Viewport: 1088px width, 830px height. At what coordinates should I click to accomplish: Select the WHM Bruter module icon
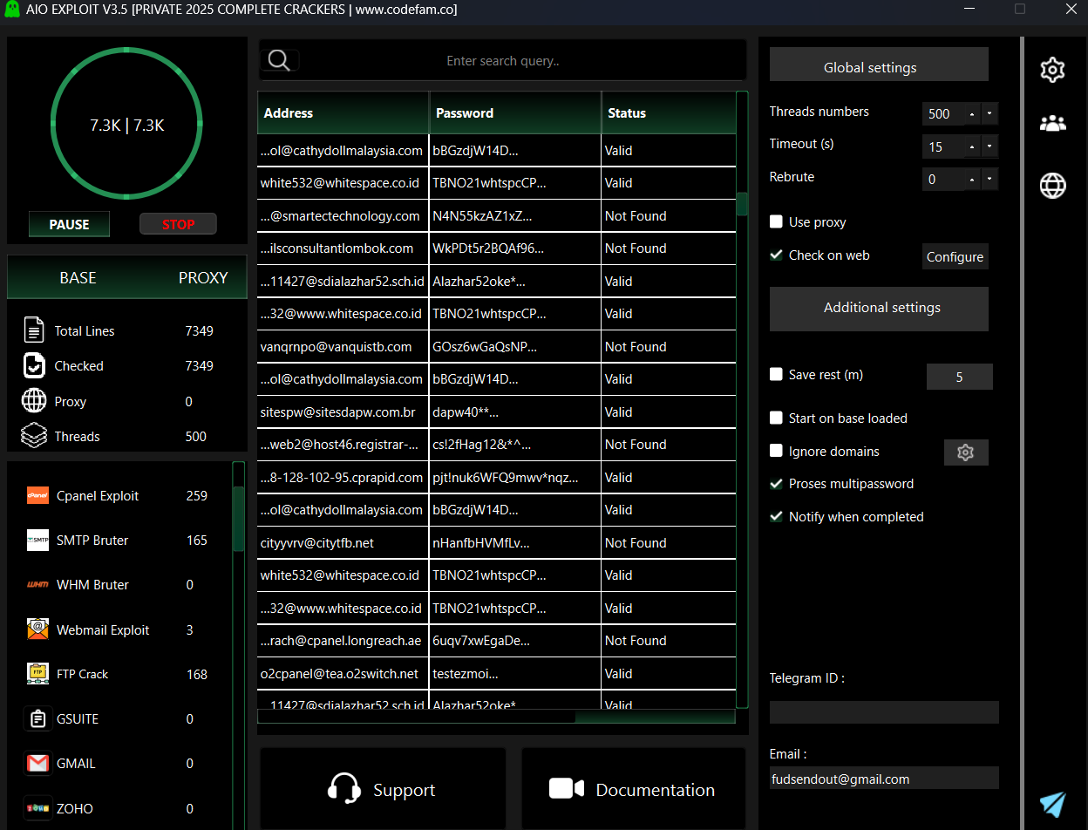(37, 584)
